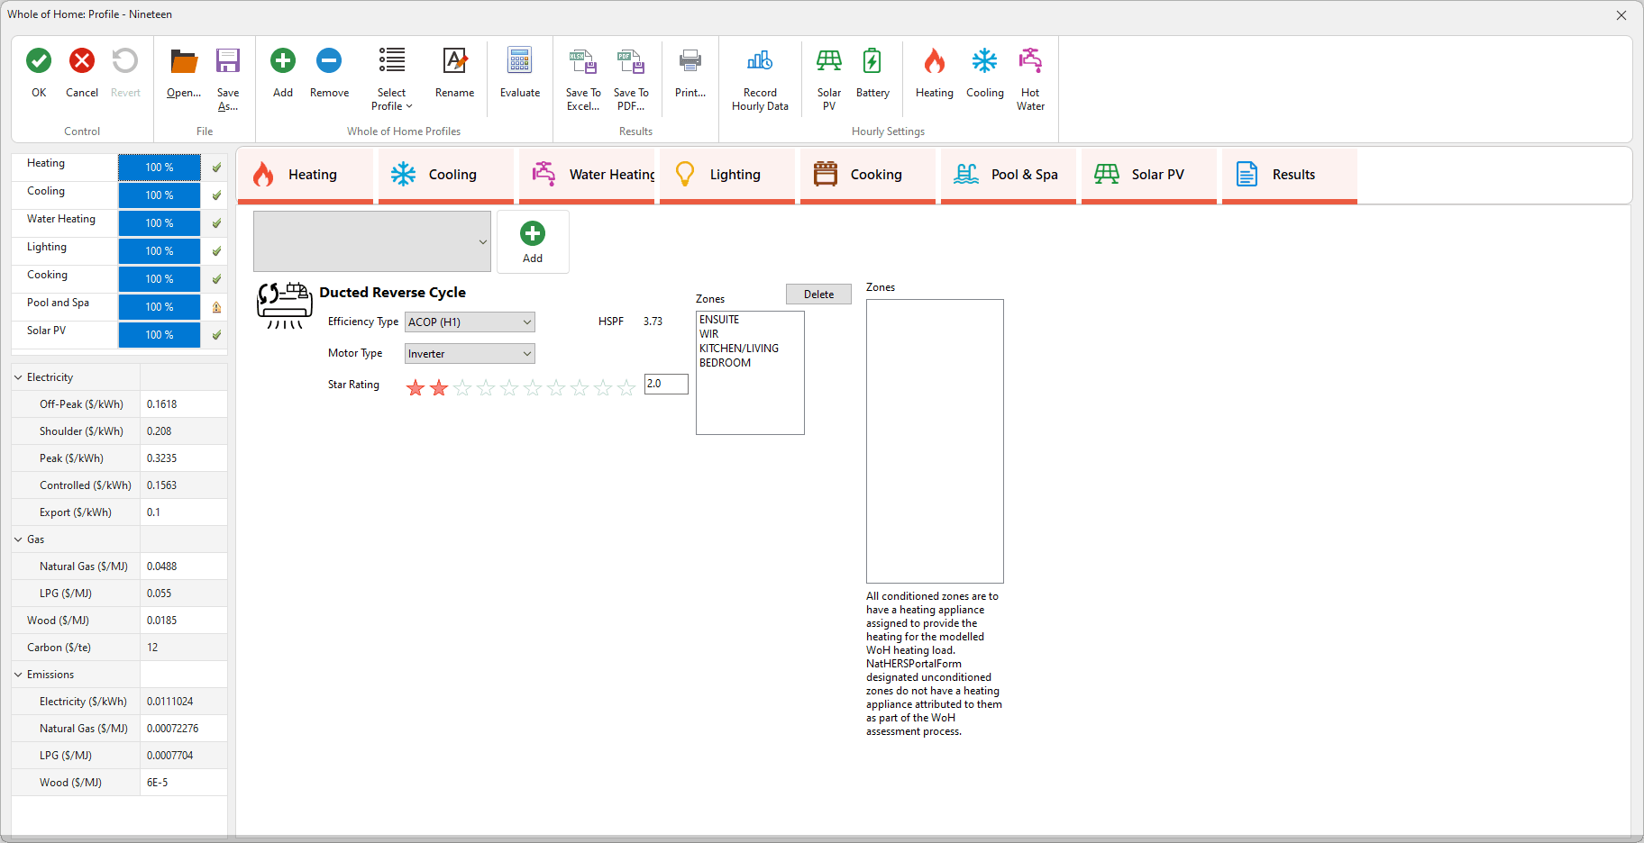This screenshot has height=843, width=1644.
Task: Open Hot Water hourly settings
Action: [1030, 60]
